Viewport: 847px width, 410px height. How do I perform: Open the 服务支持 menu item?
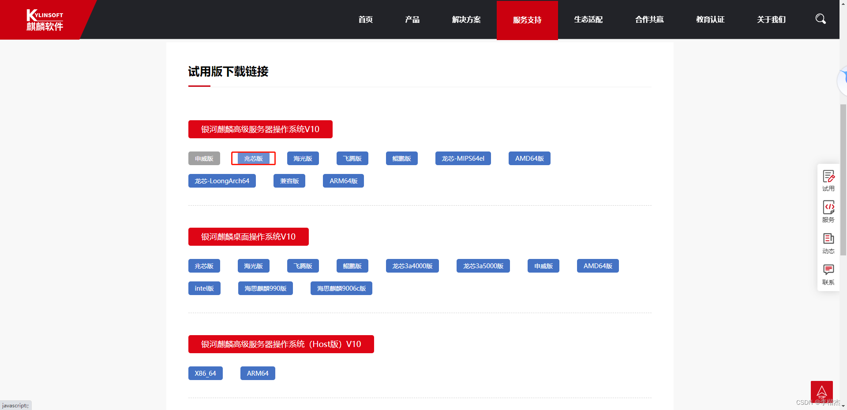(x=527, y=20)
